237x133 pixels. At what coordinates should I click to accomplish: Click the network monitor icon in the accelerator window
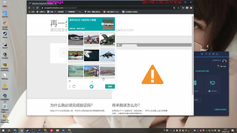click(x=212, y=83)
